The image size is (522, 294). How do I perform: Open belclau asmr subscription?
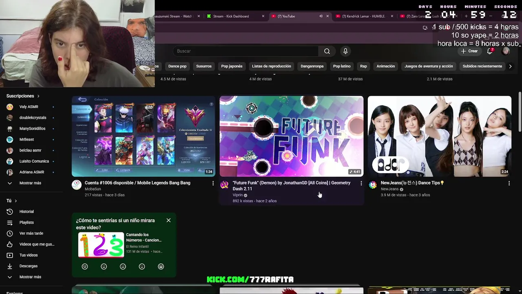point(31,150)
